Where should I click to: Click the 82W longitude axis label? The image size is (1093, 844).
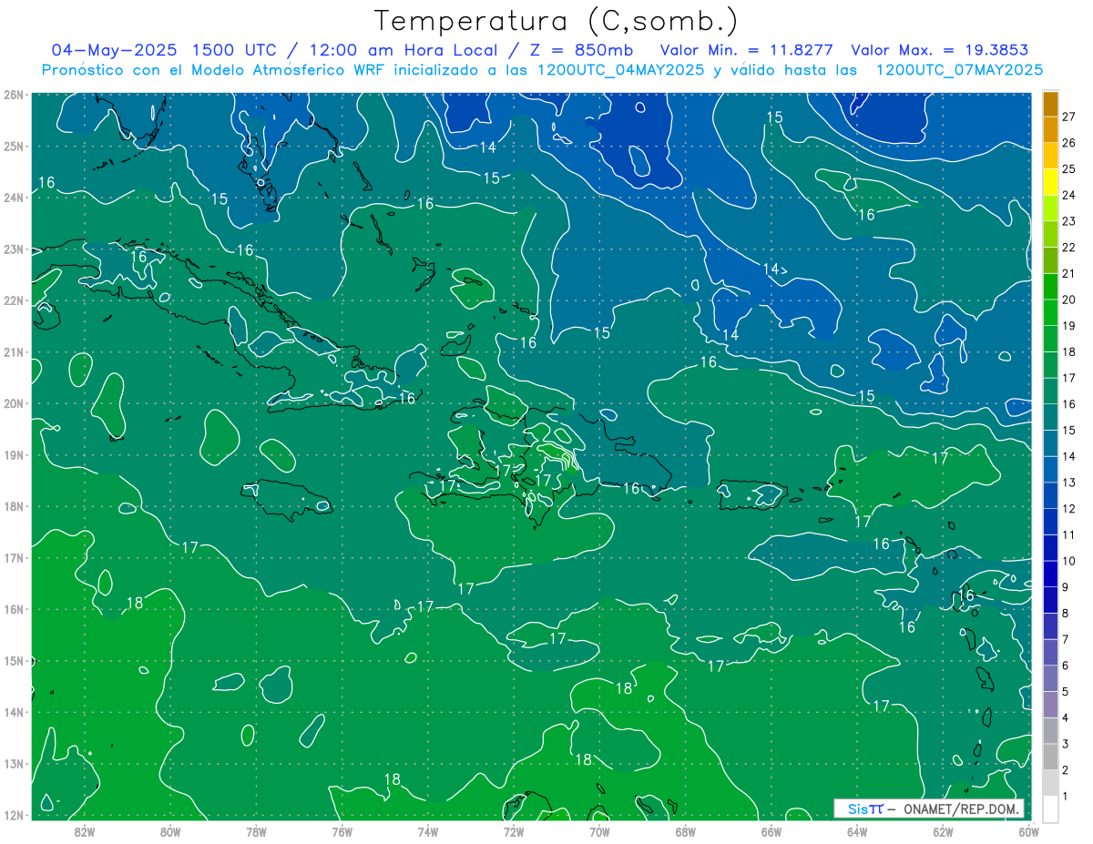pos(85,830)
